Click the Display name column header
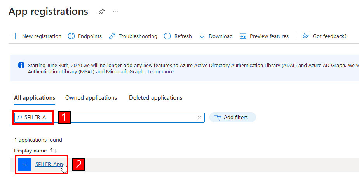Screen dimensions: 359x194 (x=30, y=151)
